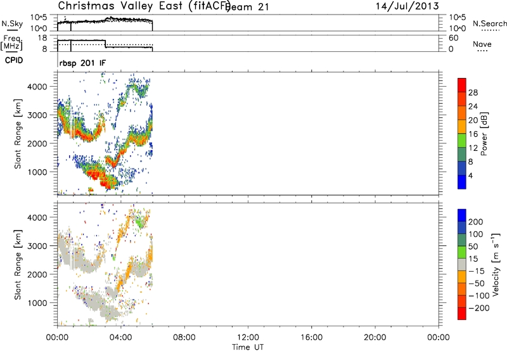Click the '1000' tick on velocity panel

[x=37, y=303]
